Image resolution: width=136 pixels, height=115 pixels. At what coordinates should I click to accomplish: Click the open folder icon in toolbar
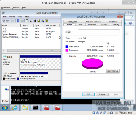[39, 21]
